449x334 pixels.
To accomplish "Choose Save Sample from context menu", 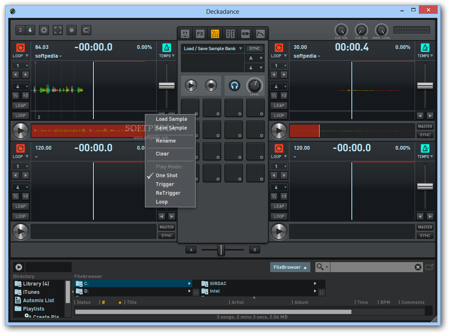I will point(171,128).
